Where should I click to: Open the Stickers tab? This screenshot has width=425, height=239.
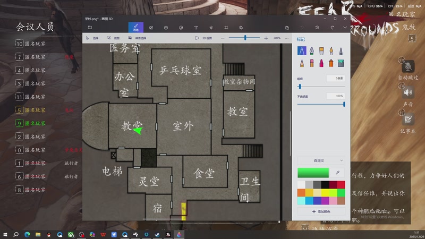click(181, 28)
